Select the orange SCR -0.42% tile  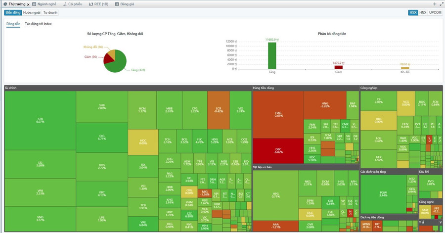[x=219, y=110]
